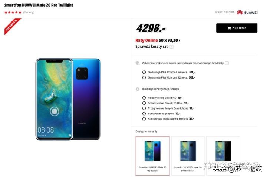Click the arrow after Raty Online 60 x 93,20
267x177 pixels.
tap(179, 40)
